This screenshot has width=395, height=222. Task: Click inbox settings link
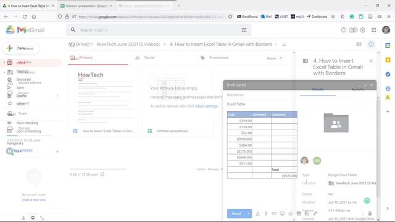point(206,106)
